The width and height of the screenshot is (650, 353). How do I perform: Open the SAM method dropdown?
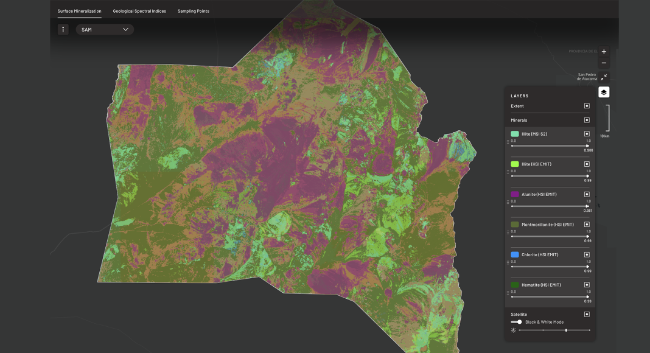pos(105,29)
